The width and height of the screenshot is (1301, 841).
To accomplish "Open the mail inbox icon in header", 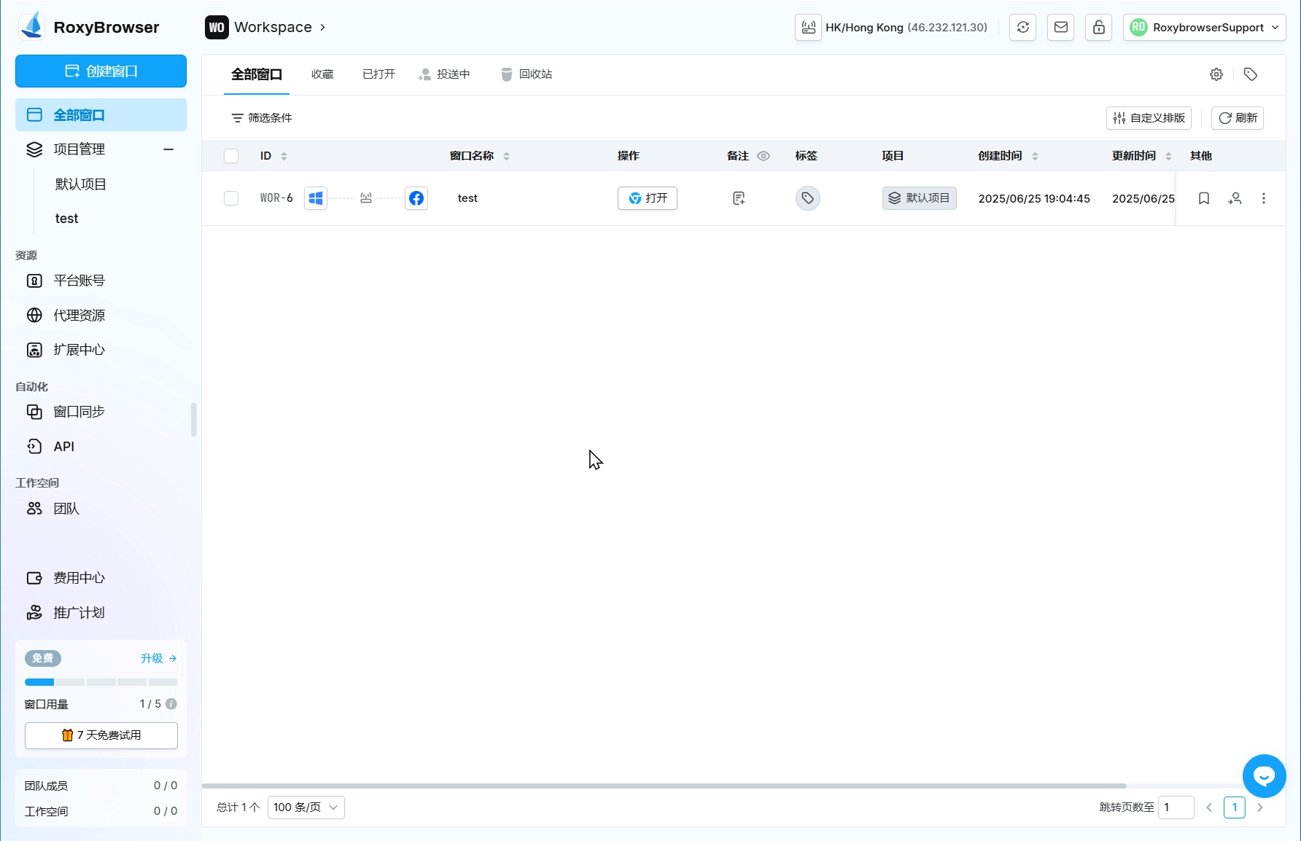I will pos(1061,28).
